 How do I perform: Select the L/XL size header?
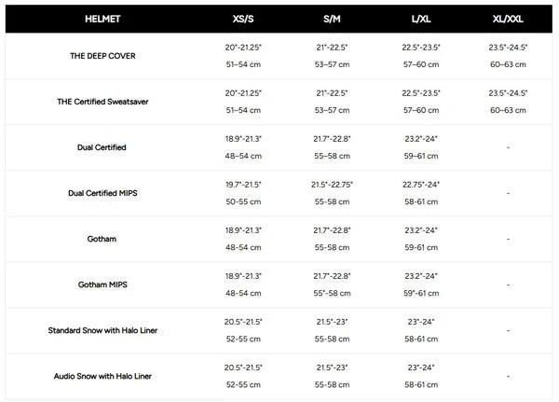tap(421, 18)
